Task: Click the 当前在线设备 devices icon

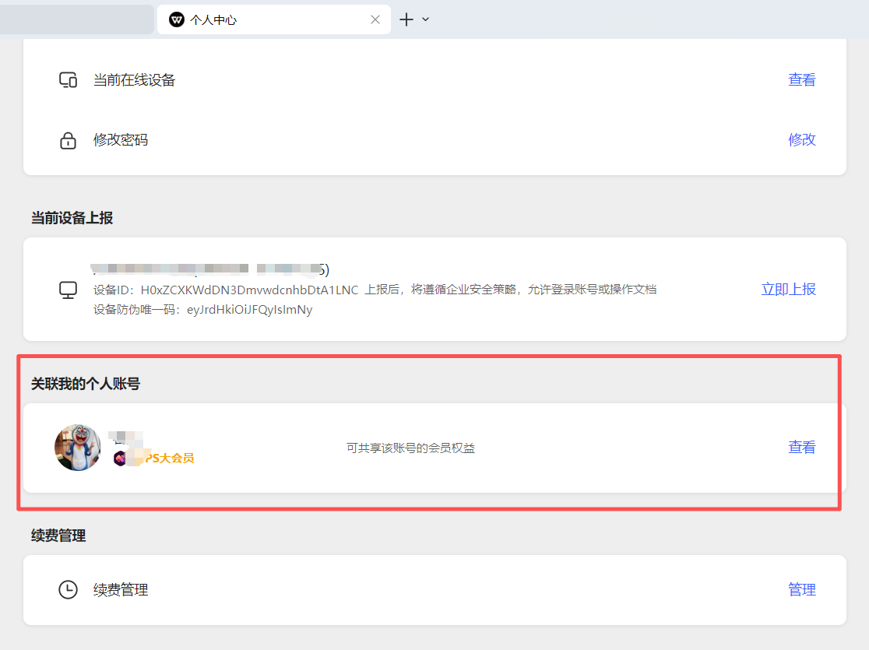Action: tap(69, 80)
